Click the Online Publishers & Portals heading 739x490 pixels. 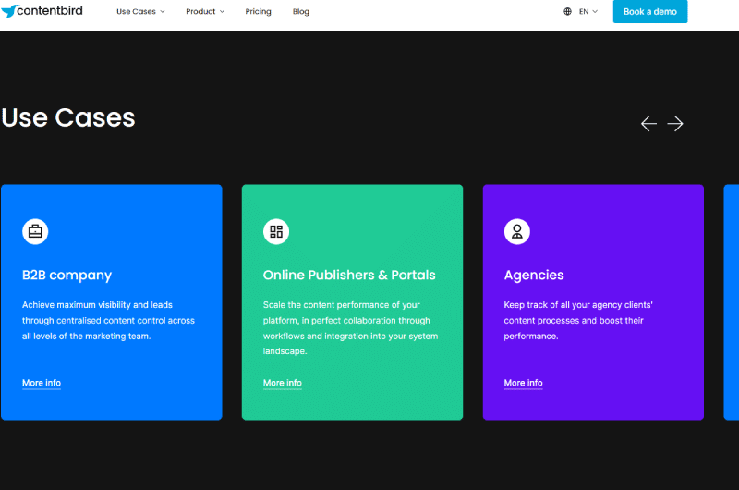pyautogui.click(x=349, y=275)
